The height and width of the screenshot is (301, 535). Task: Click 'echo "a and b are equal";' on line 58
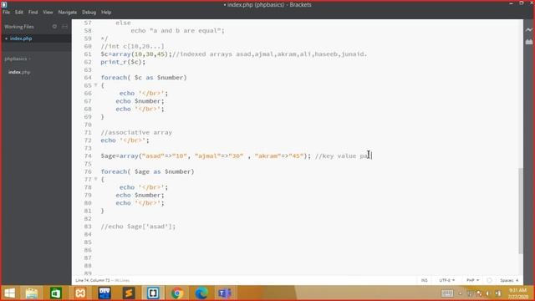(x=177, y=31)
